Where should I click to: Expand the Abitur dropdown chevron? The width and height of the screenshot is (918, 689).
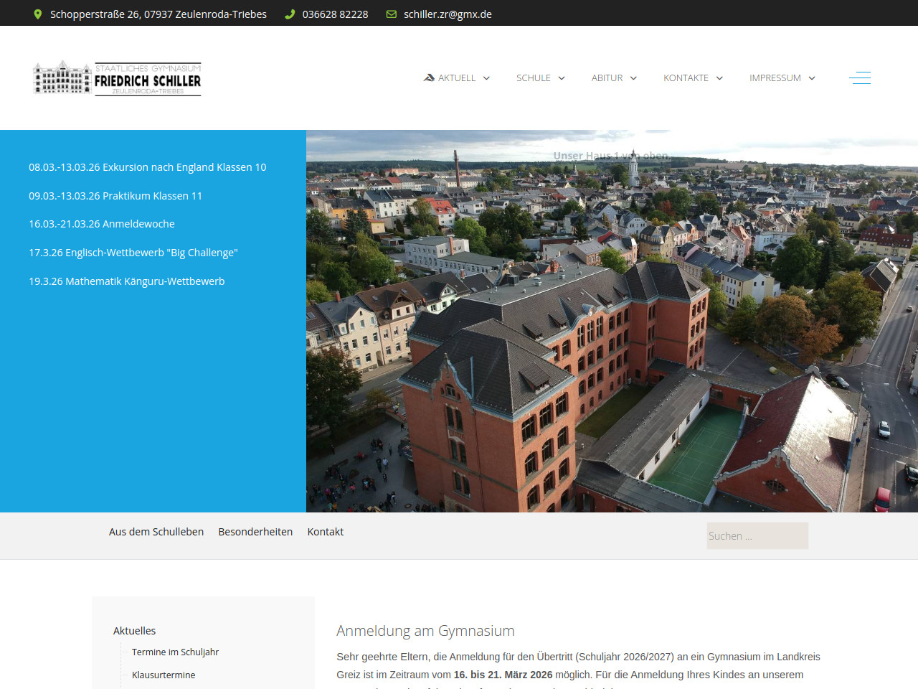[633, 78]
